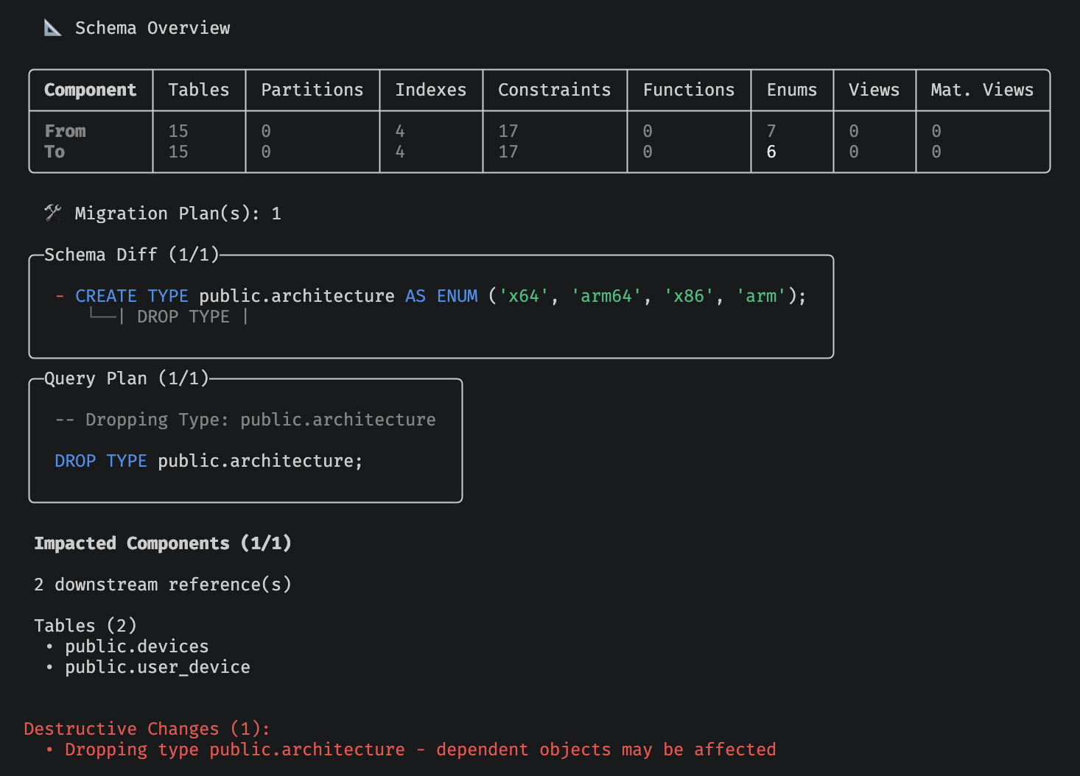Click the Tables (2) label

(x=85, y=626)
